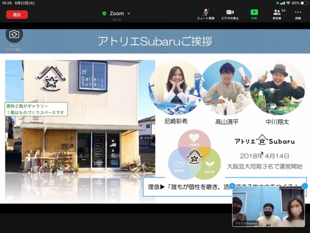310x233 pixels.
Task: Tap the elapsed meeting timer 50:25
Action: click(x=117, y=20)
